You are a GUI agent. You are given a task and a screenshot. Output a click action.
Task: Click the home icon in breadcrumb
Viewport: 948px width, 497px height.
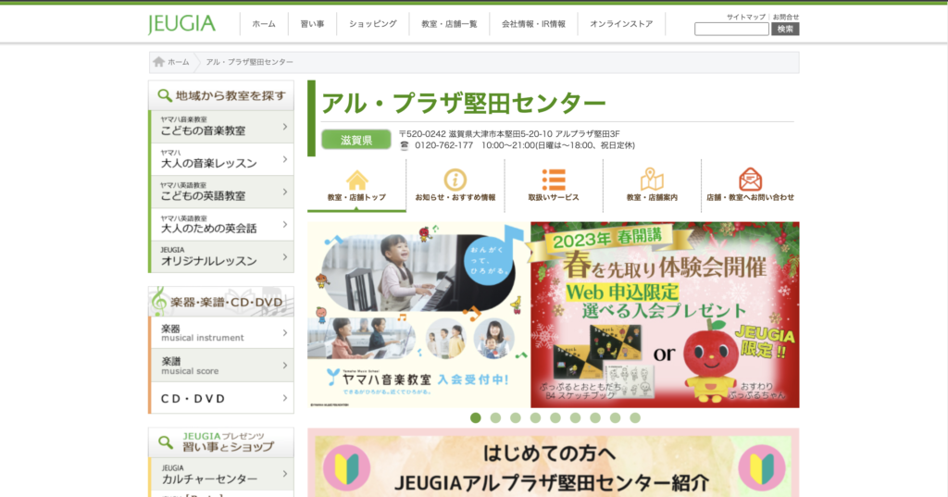[x=159, y=62]
